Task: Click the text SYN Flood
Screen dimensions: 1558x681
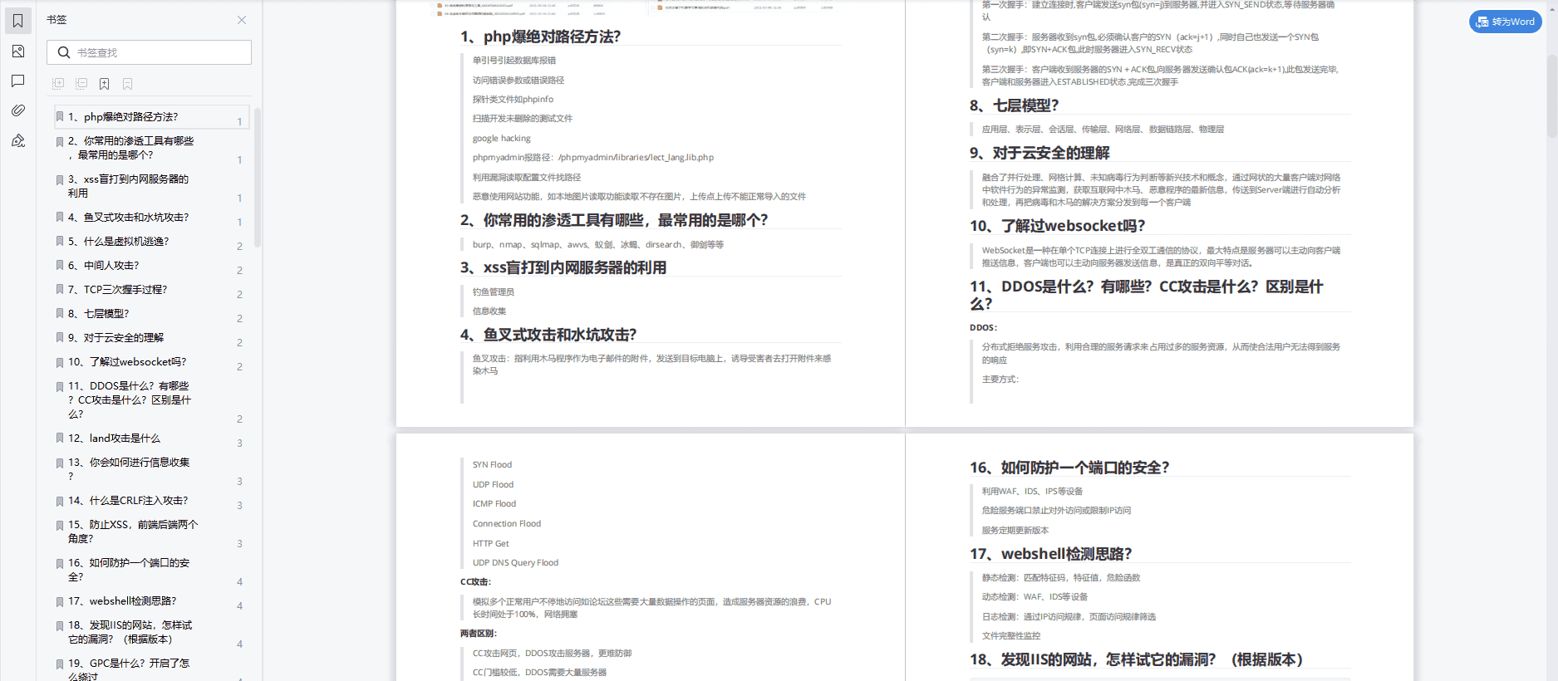Action: coord(492,465)
